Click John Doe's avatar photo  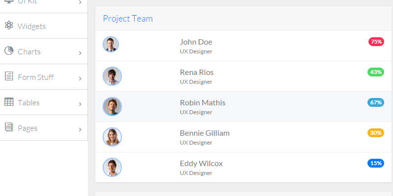(111, 45)
